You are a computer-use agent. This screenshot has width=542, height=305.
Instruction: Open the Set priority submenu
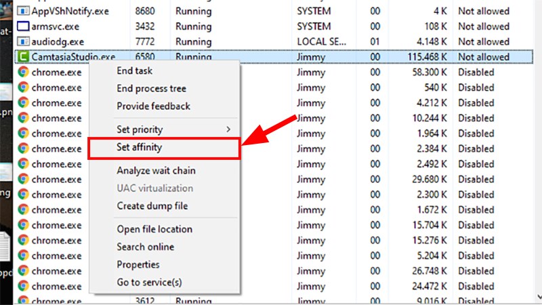[165, 129]
